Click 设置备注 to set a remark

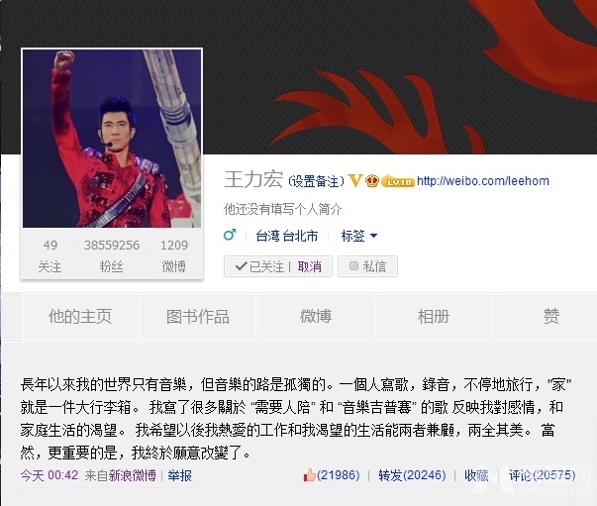click(x=316, y=181)
